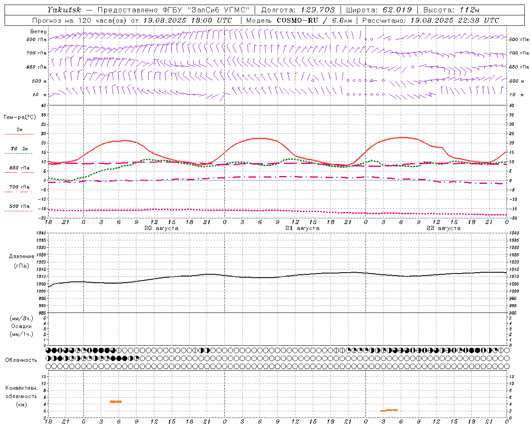Click the "Давление" pressure label
The height and width of the screenshot is (425, 531).
click(22, 256)
